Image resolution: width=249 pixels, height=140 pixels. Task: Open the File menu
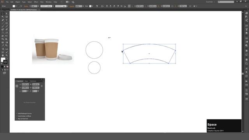[7, 2]
